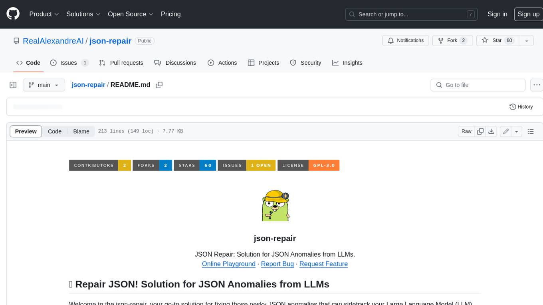Open the Insights tab
543x305 pixels.
click(x=347, y=63)
